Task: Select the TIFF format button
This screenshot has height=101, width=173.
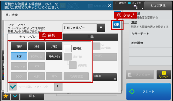Action: pos(19,46)
